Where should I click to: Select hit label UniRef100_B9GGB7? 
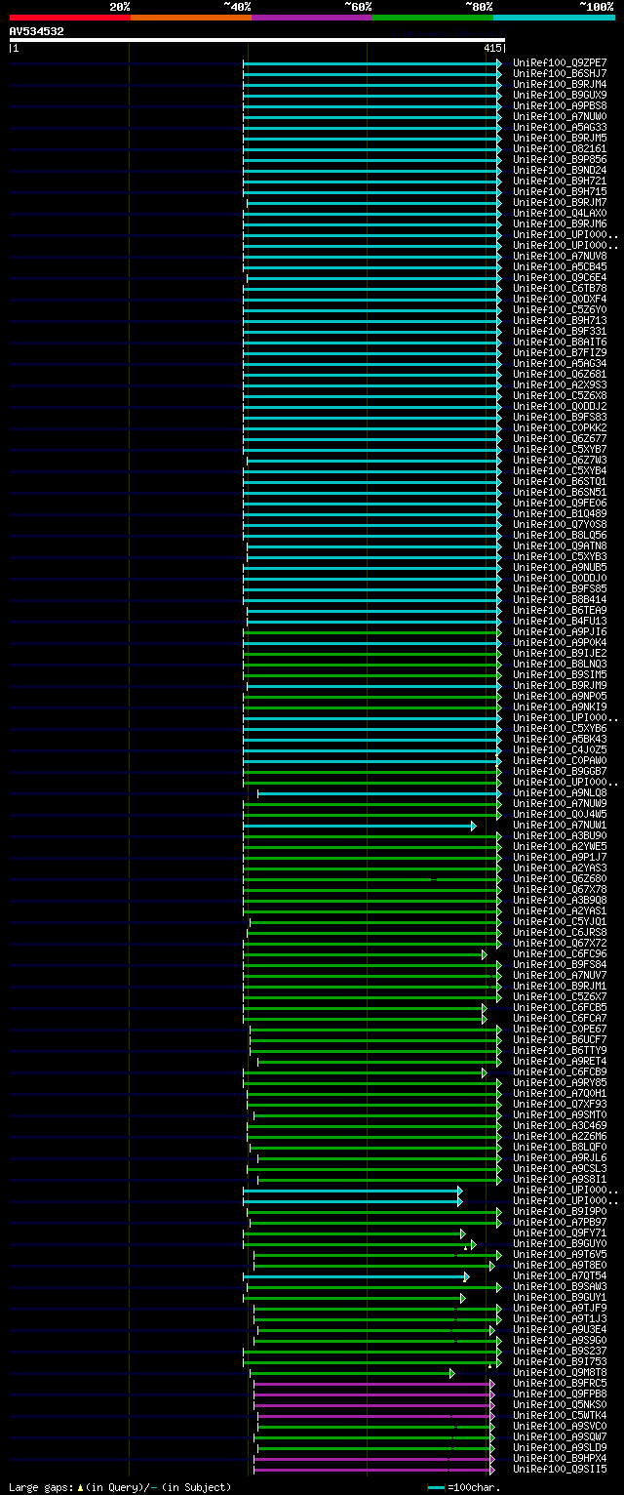pos(560,771)
